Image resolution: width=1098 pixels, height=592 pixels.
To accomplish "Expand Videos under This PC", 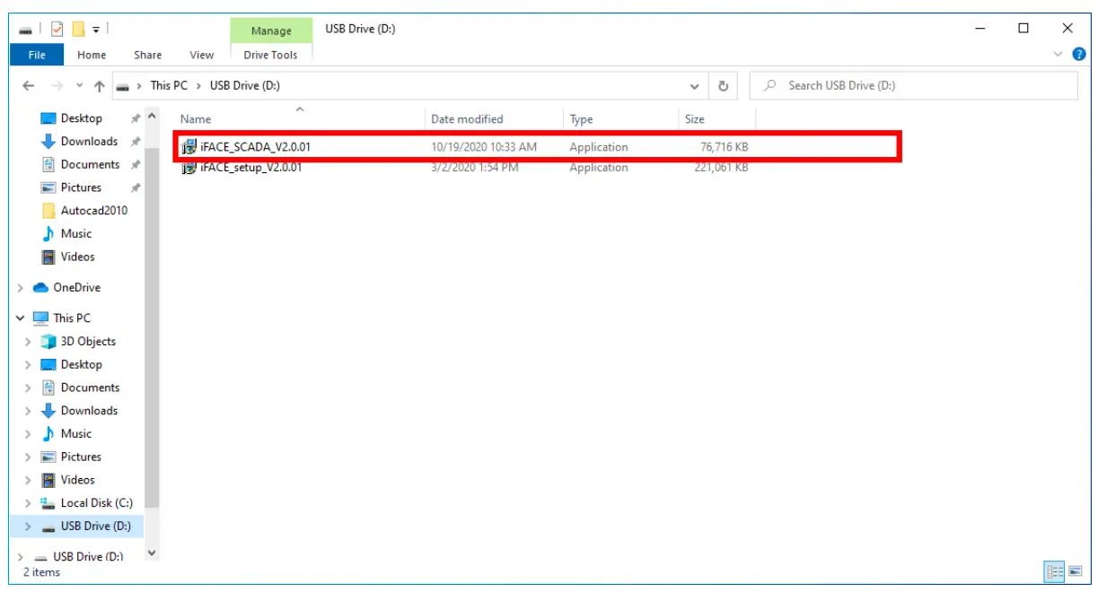I will (29, 480).
